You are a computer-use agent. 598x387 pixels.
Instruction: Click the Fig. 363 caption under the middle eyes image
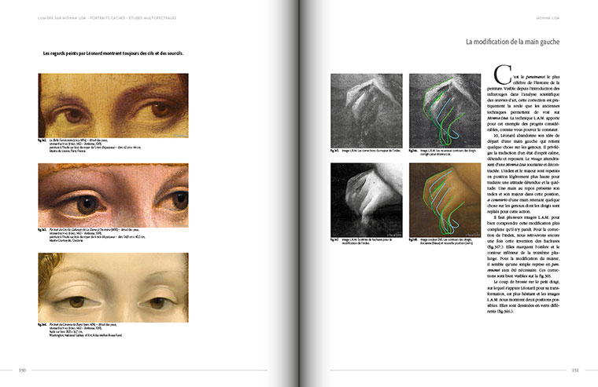(91, 235)
